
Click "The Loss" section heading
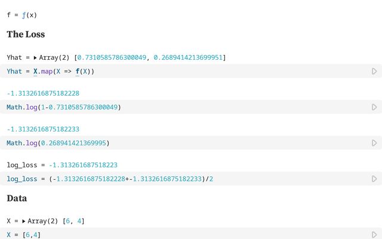pos(26,34)
